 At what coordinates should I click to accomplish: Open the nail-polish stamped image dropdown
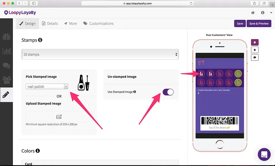(x=47, y=86)
